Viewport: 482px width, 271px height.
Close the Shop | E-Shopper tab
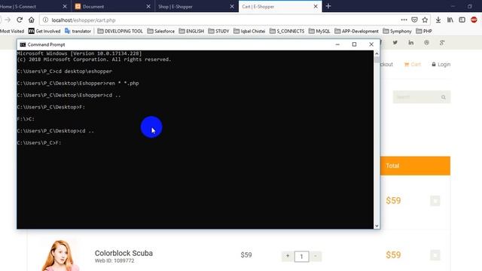pos(232,7)
